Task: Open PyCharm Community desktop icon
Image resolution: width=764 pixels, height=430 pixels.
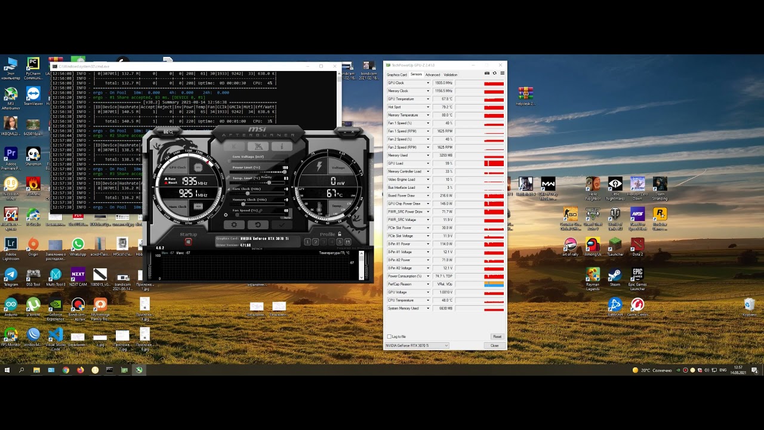Action: [33, 69]
